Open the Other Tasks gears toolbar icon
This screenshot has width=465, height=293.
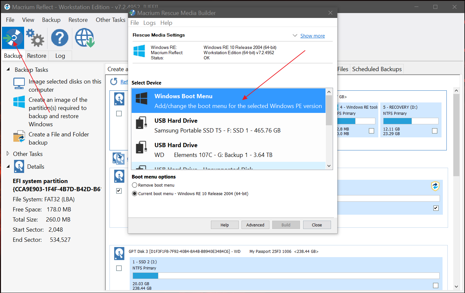click(x=35, y=38)
